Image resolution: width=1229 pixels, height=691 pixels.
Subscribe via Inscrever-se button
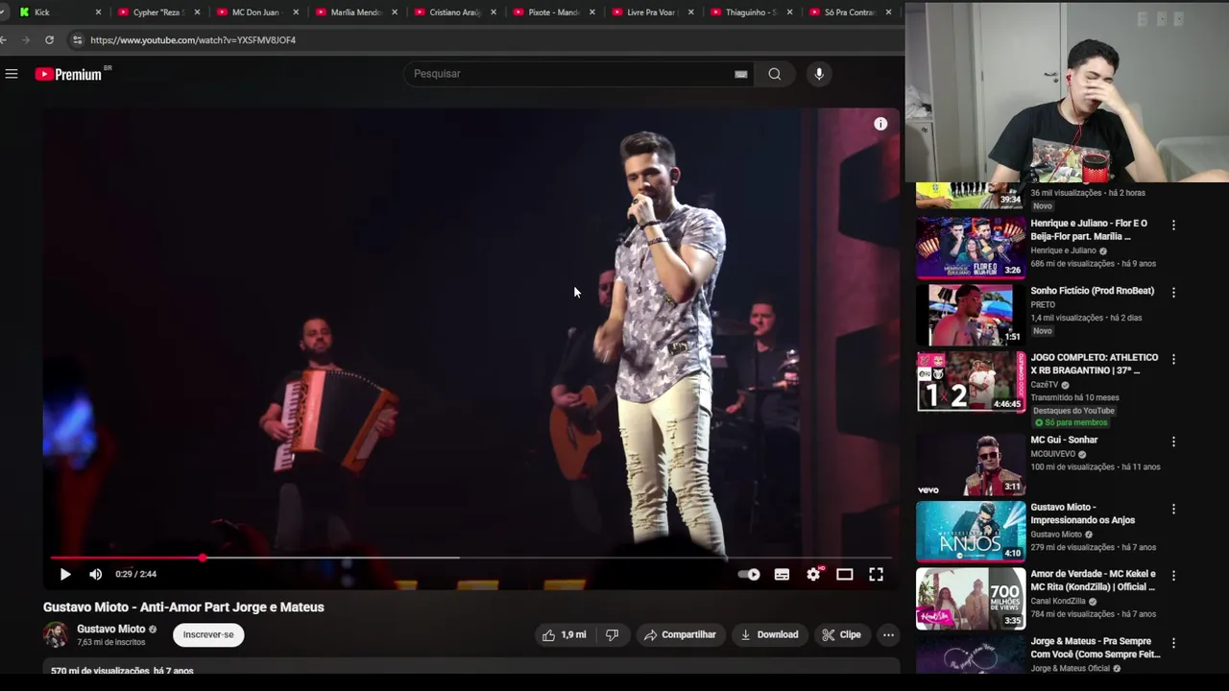[208, 634]
